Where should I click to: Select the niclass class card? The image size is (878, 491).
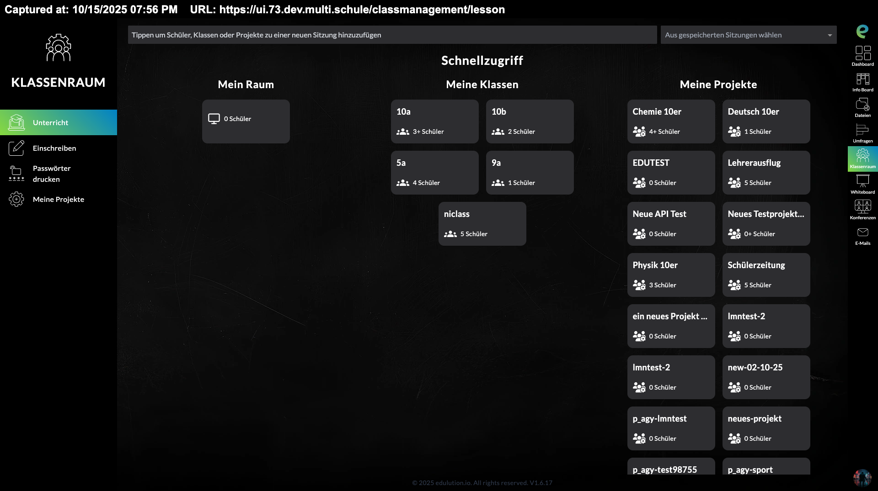(x=482, y=224)
